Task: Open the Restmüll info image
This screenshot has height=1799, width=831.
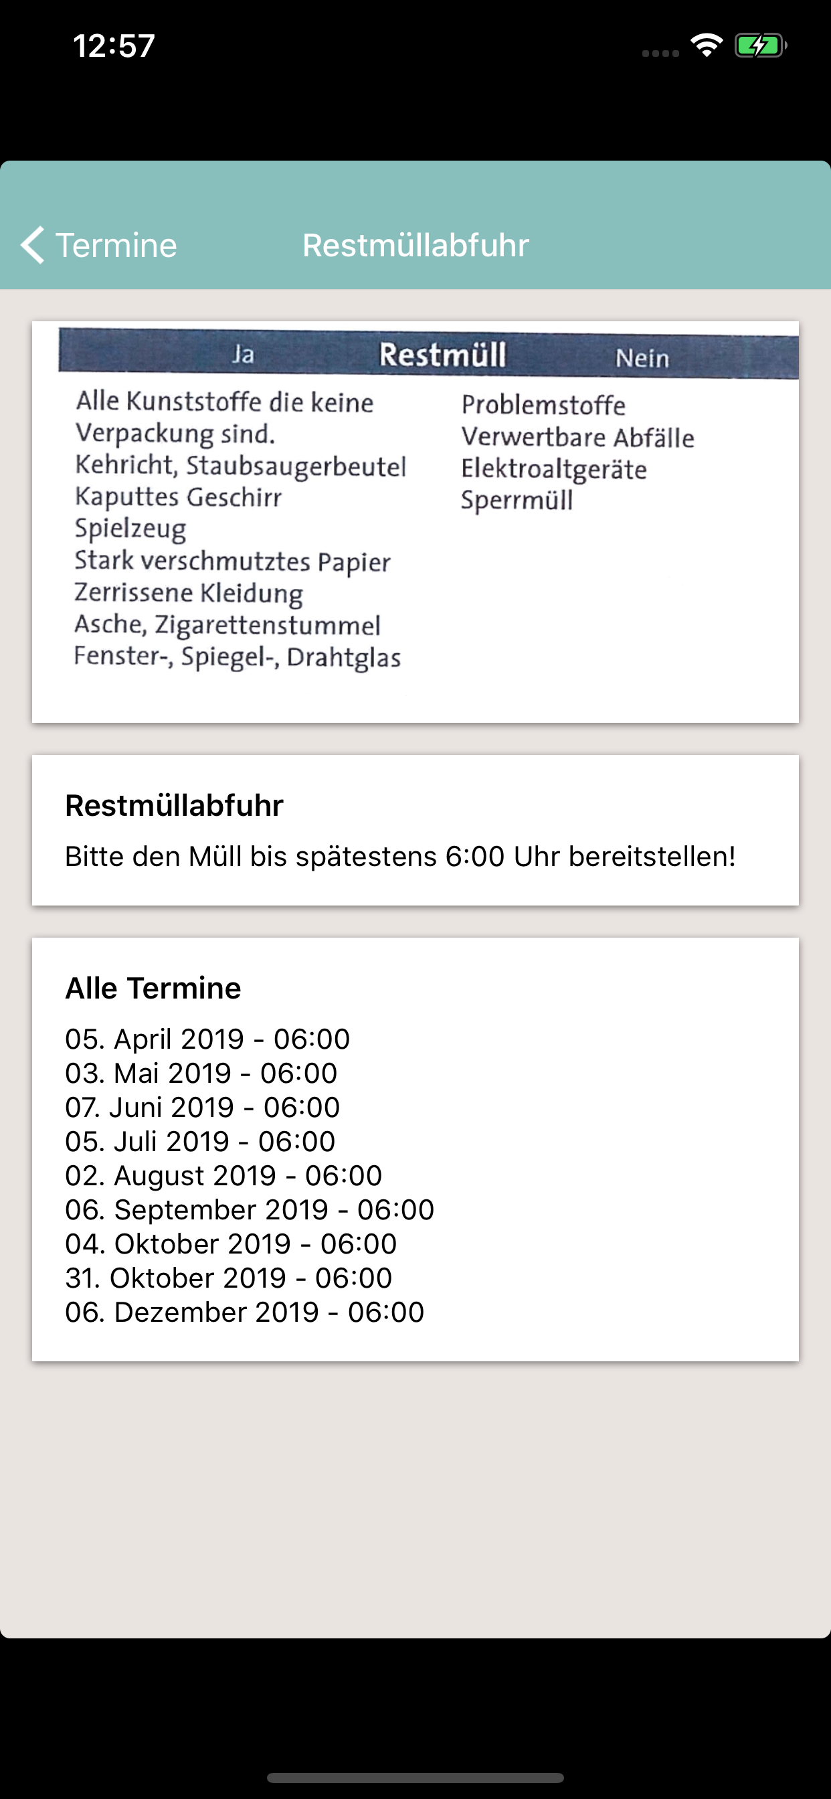Action: pyautogui.click(x=415, y=521)
